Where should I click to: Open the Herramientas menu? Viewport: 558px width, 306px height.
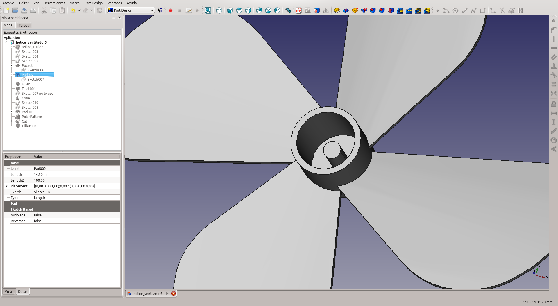[x=54, y=3]
